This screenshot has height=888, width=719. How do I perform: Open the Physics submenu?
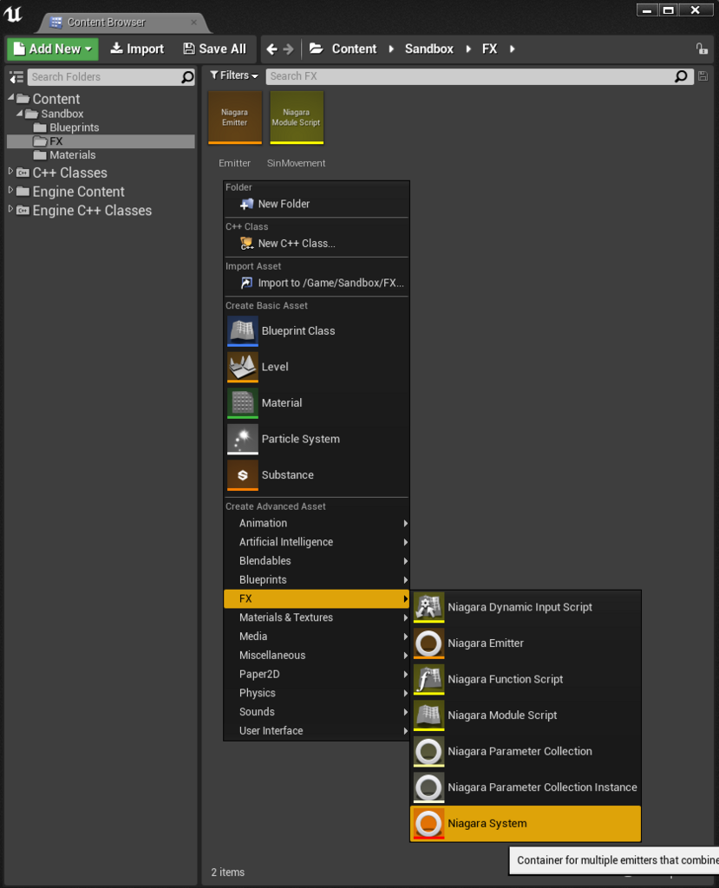pyautogui.click(x=317, y=693)
